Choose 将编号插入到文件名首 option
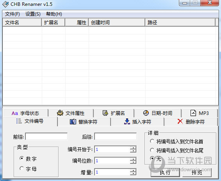Screen dimensions: 221x181 (x=152, y=141)
